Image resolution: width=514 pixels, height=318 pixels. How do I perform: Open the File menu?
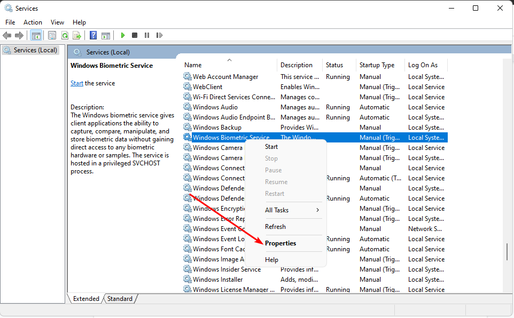10,22
